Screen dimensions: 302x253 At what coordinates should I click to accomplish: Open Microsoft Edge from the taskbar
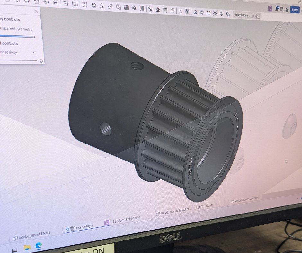pos(39,246)
